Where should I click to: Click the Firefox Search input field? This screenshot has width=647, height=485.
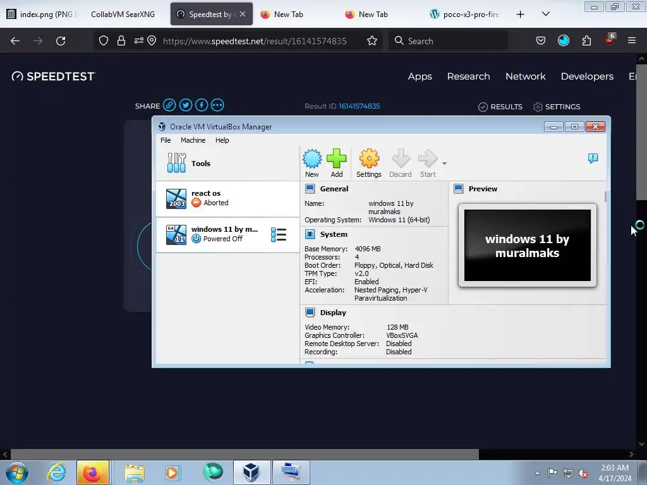pos(448,41)
